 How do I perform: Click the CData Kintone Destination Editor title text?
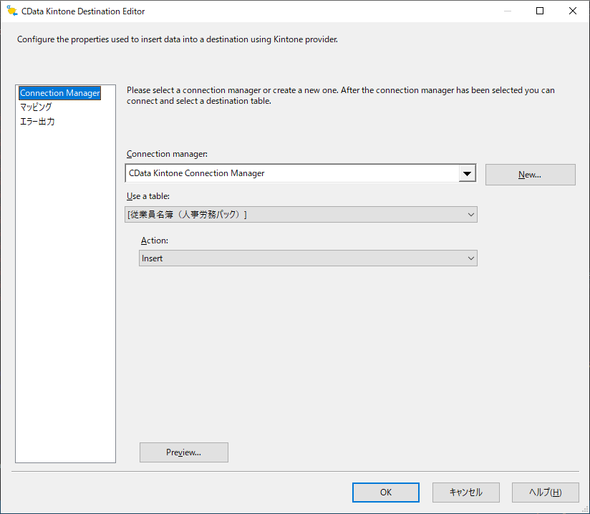coord(84,11)
